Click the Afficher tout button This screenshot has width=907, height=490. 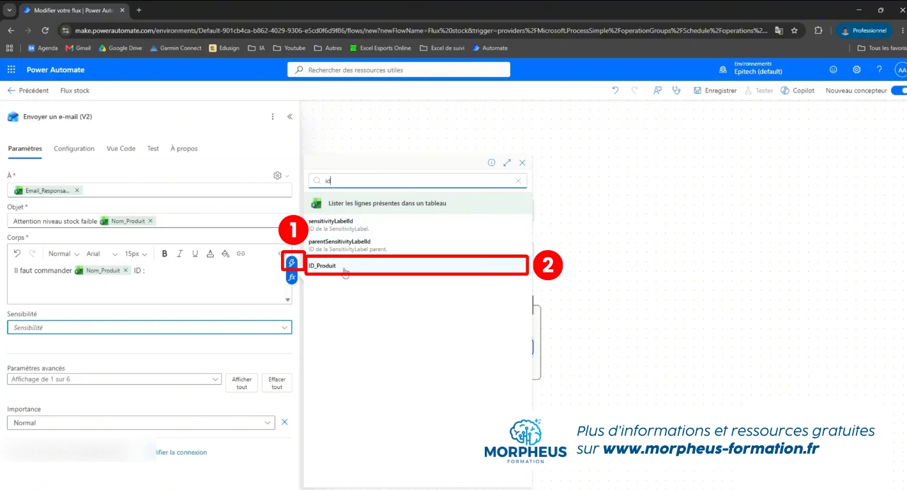(x=241, y=383)
